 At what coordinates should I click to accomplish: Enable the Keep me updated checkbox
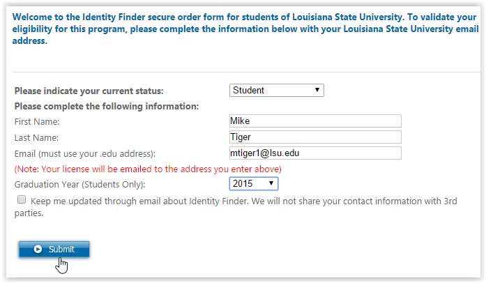point(22,200)
